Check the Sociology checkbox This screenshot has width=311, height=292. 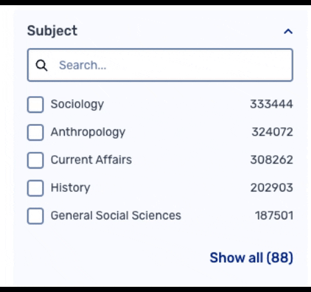[x=36, y=104]
